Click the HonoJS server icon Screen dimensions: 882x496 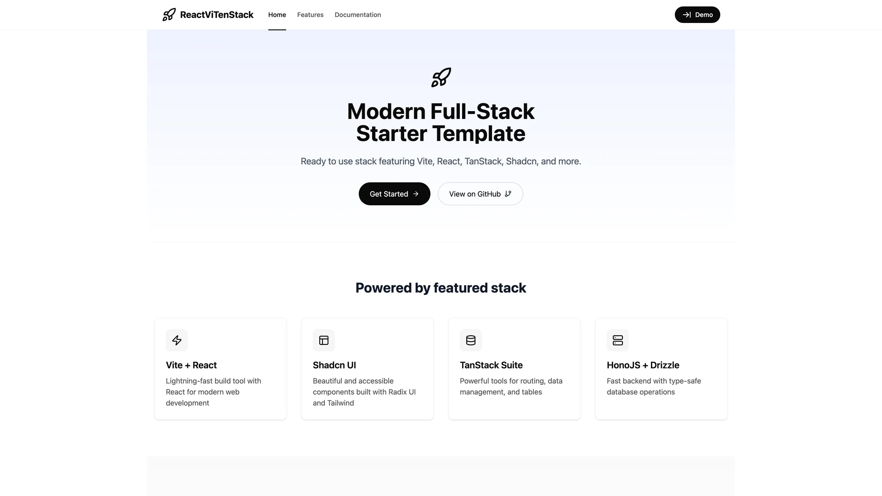click(618, 340)
